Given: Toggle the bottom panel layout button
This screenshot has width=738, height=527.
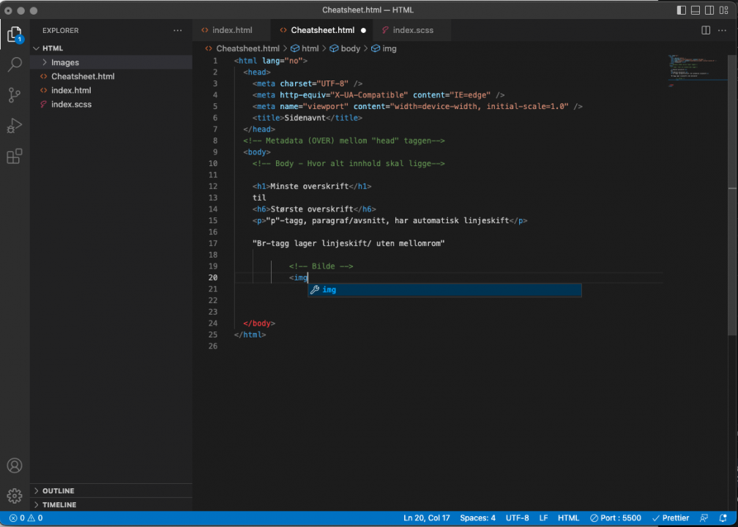Looking at the screenshot, I should [696, 10].
